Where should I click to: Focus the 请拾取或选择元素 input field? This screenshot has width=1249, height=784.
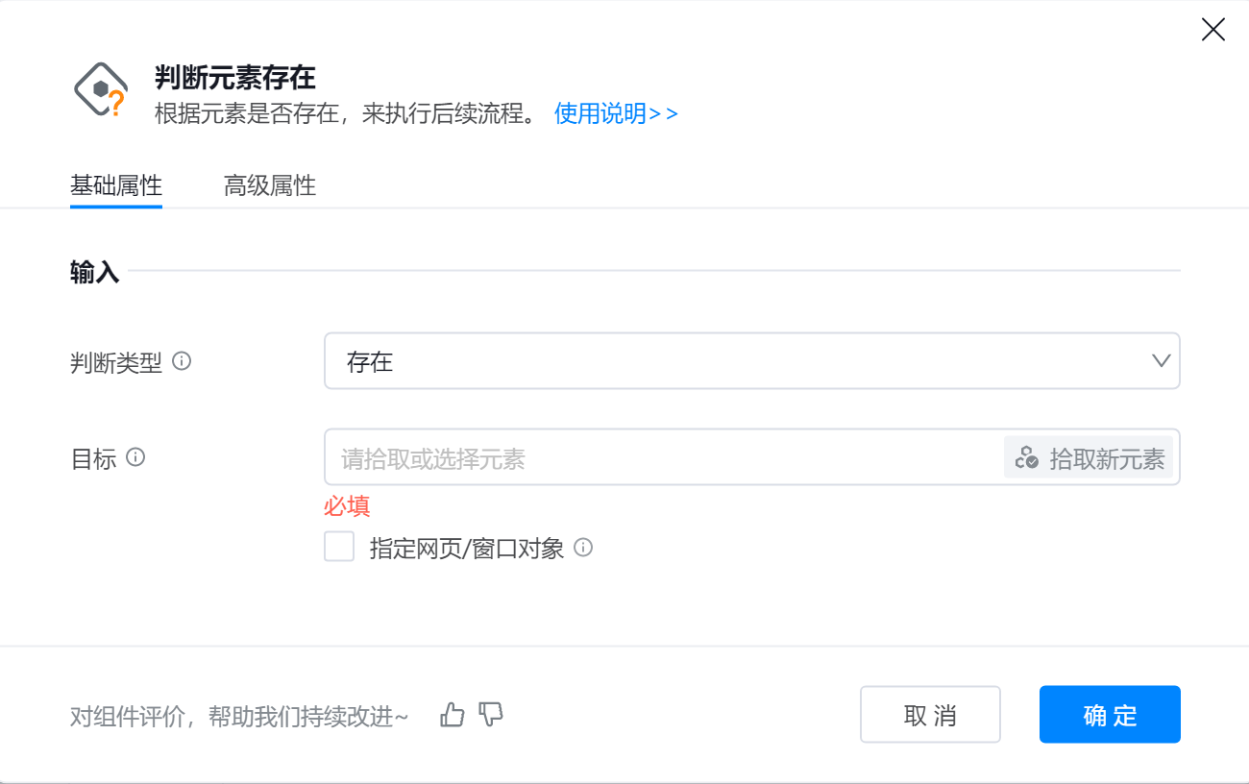663,457
